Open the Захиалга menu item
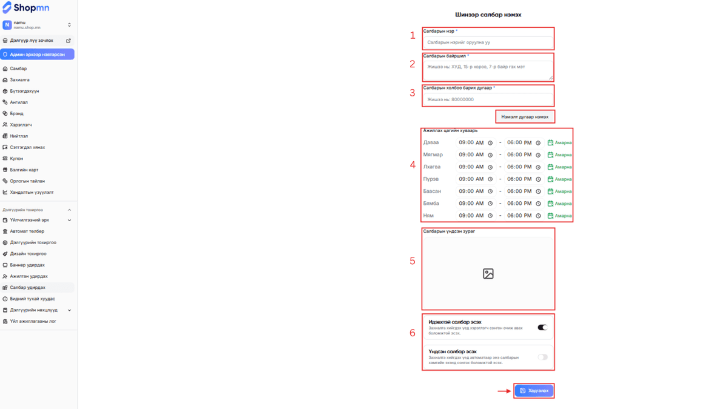The height and width of the screenshot is (409, 728). (x=19, y=80)
